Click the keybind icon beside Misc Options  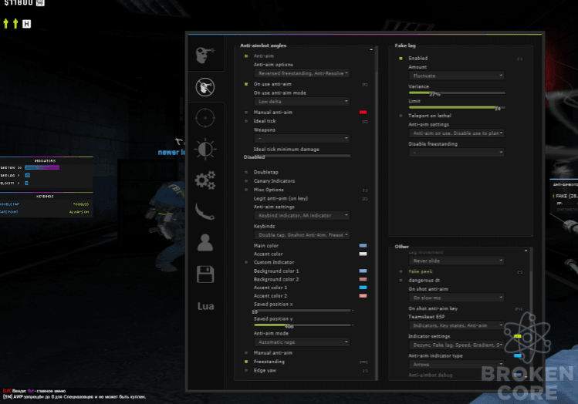(x=365, y=190)
